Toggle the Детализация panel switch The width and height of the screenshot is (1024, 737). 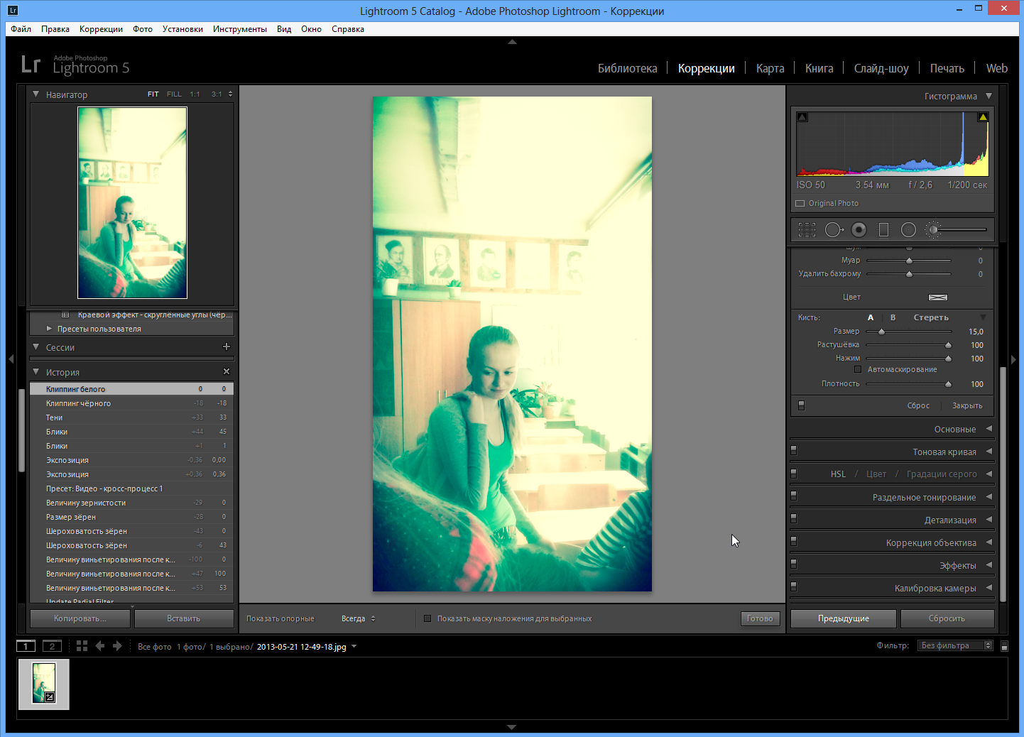coord(794,519)
